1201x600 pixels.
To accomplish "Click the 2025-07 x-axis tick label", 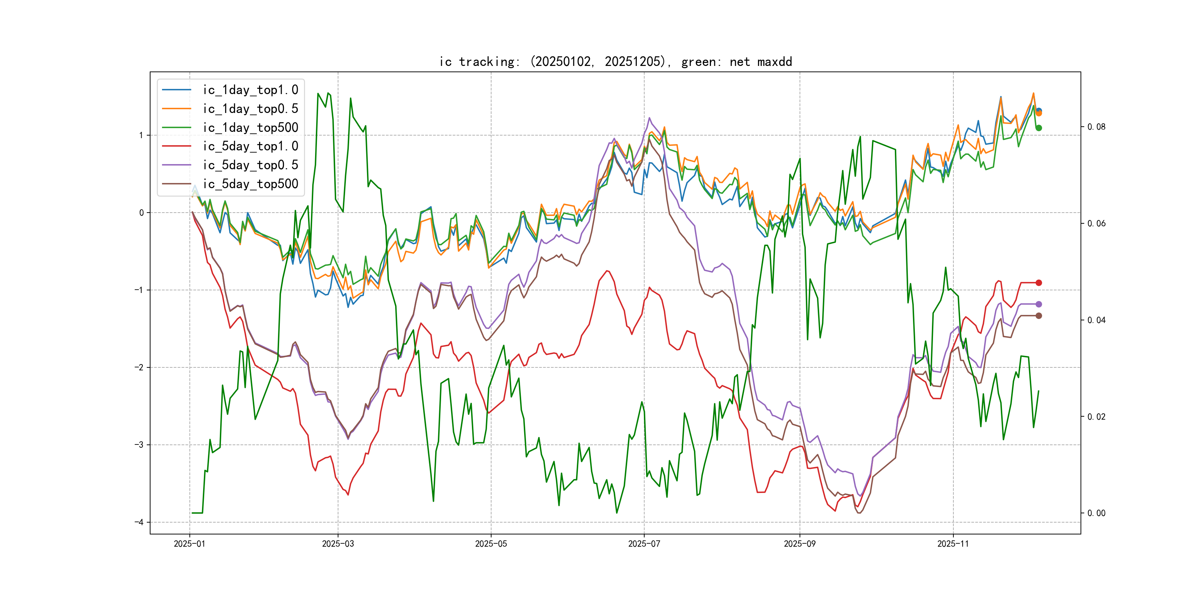I will click(x=644, y=544).
